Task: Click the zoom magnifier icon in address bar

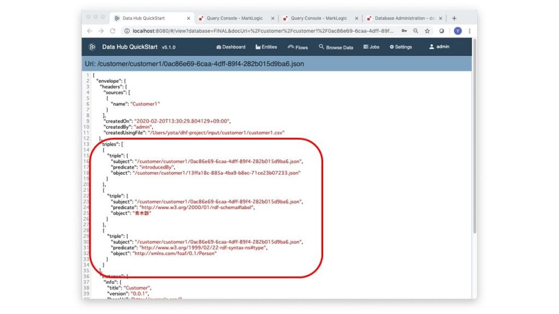Action: (x=416, y=31)
